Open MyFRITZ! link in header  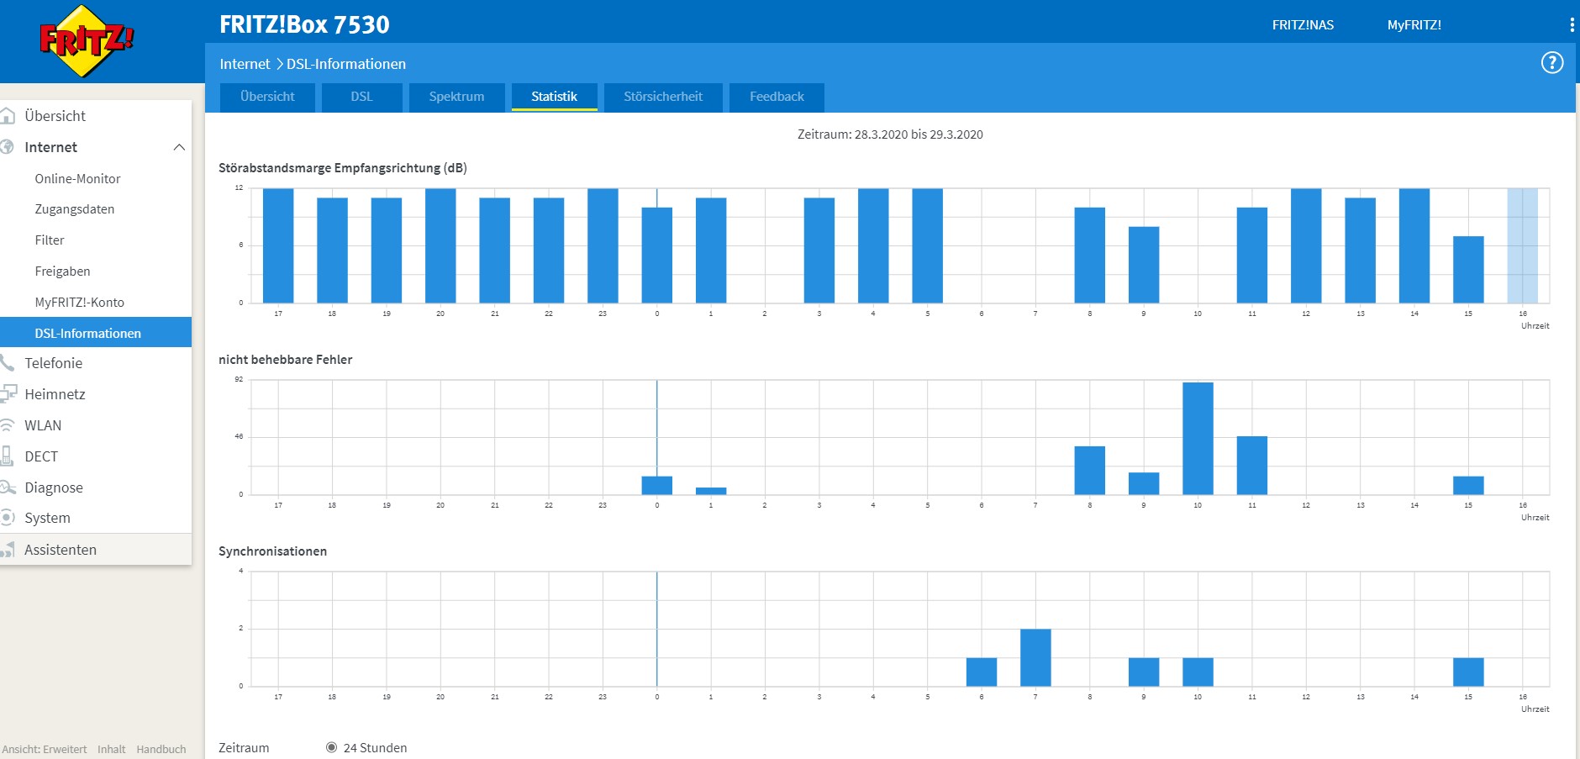pyautogui.click(x=1414, y=25)
